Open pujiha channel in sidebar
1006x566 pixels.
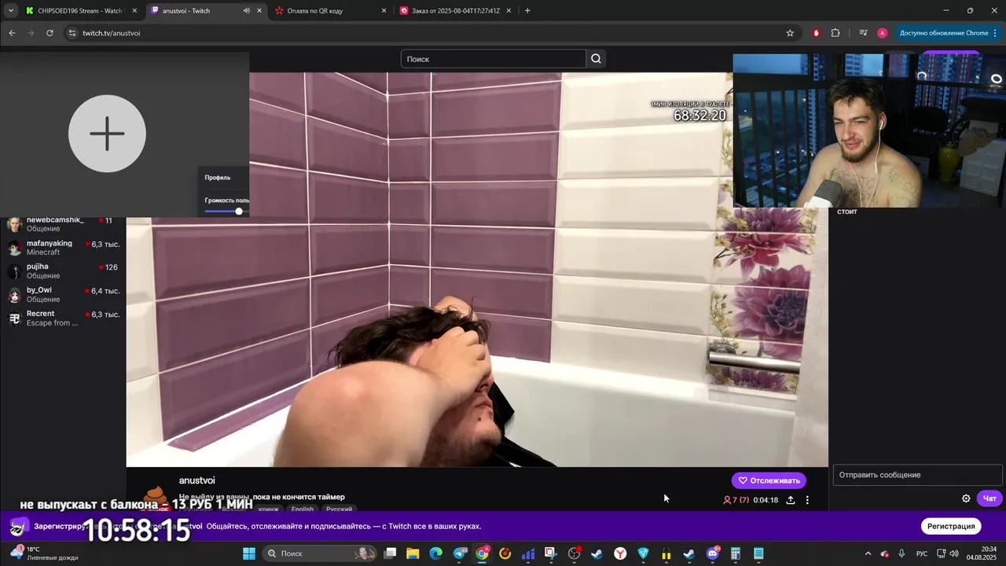coord(63,271)
